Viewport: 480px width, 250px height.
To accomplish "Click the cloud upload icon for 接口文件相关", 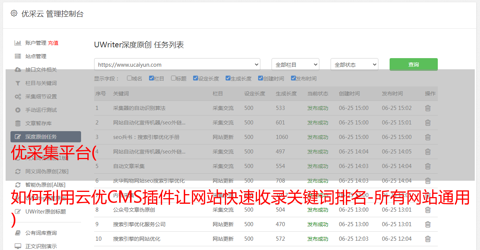I will (18, 70).
